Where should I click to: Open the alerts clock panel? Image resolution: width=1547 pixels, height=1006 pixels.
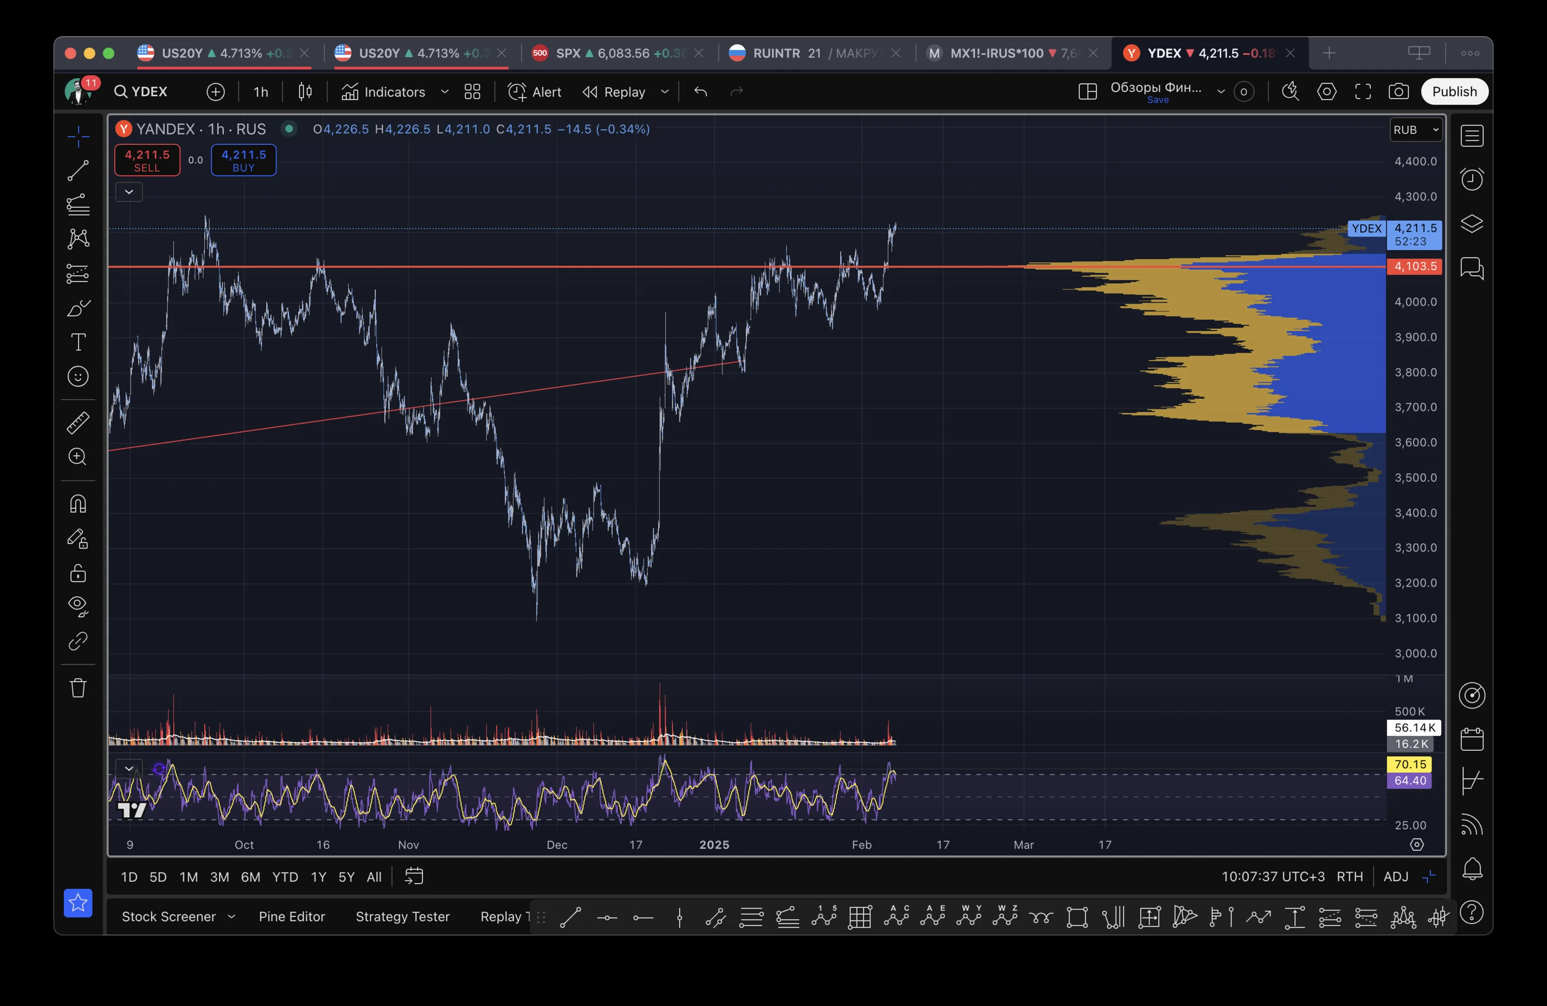coord(1472,179)
